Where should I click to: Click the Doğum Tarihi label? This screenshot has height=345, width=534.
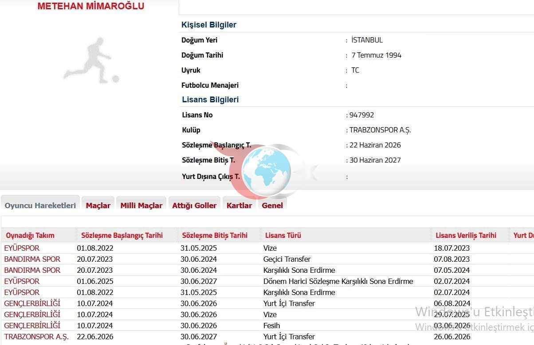[202, 55]
